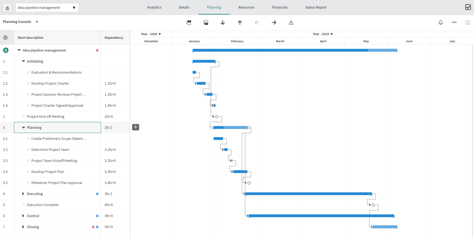This screenshot has width=474, height=238.
Task: Open the Financials tab
Action: pos(280,7)
